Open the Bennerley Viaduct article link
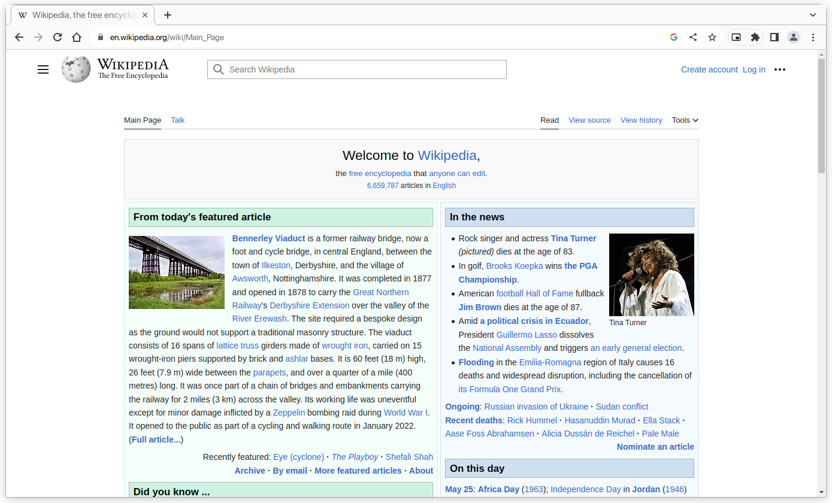The width and height of the screenshot is (832, 503). pos(269,238)
